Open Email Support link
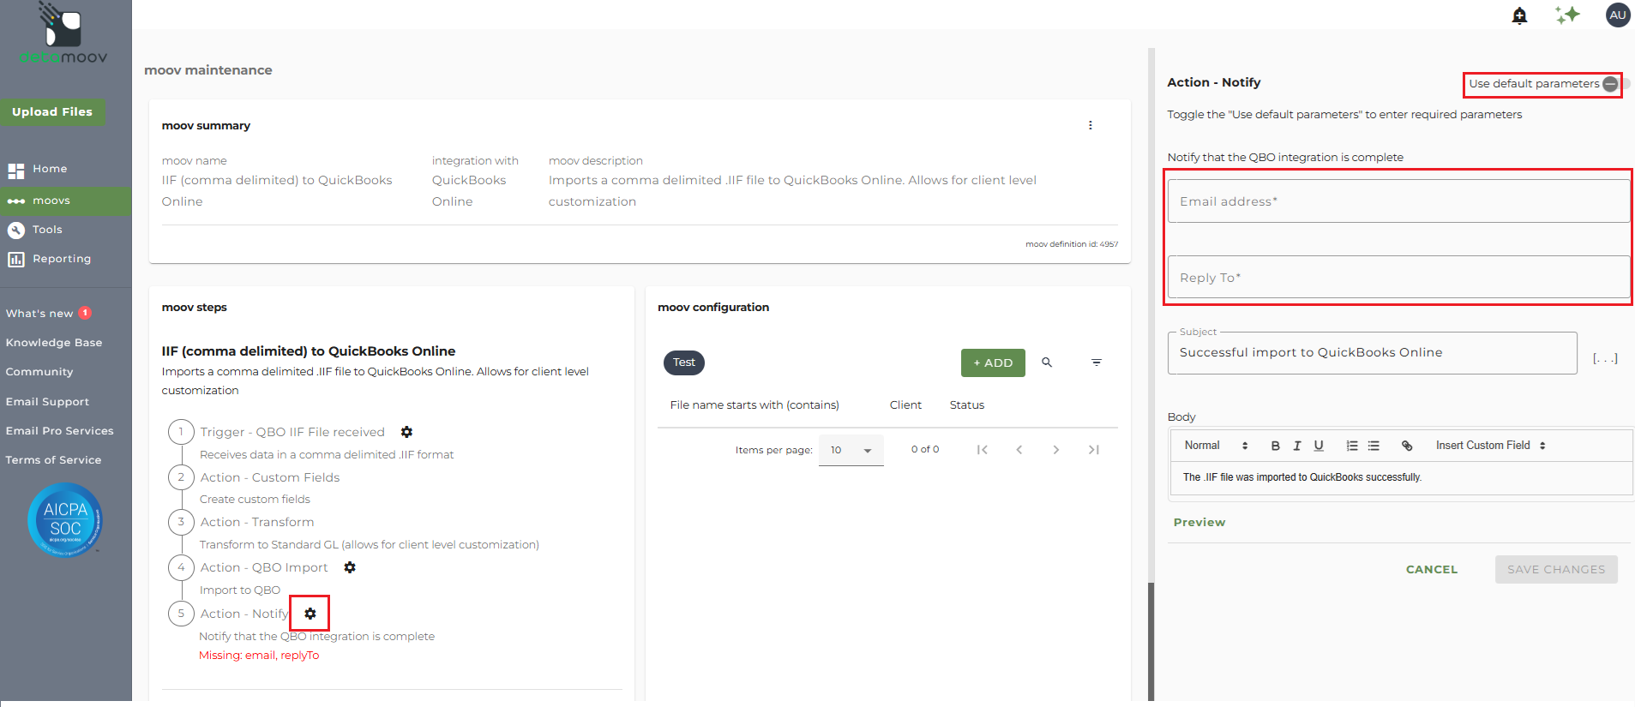 (x=47, y=402)
